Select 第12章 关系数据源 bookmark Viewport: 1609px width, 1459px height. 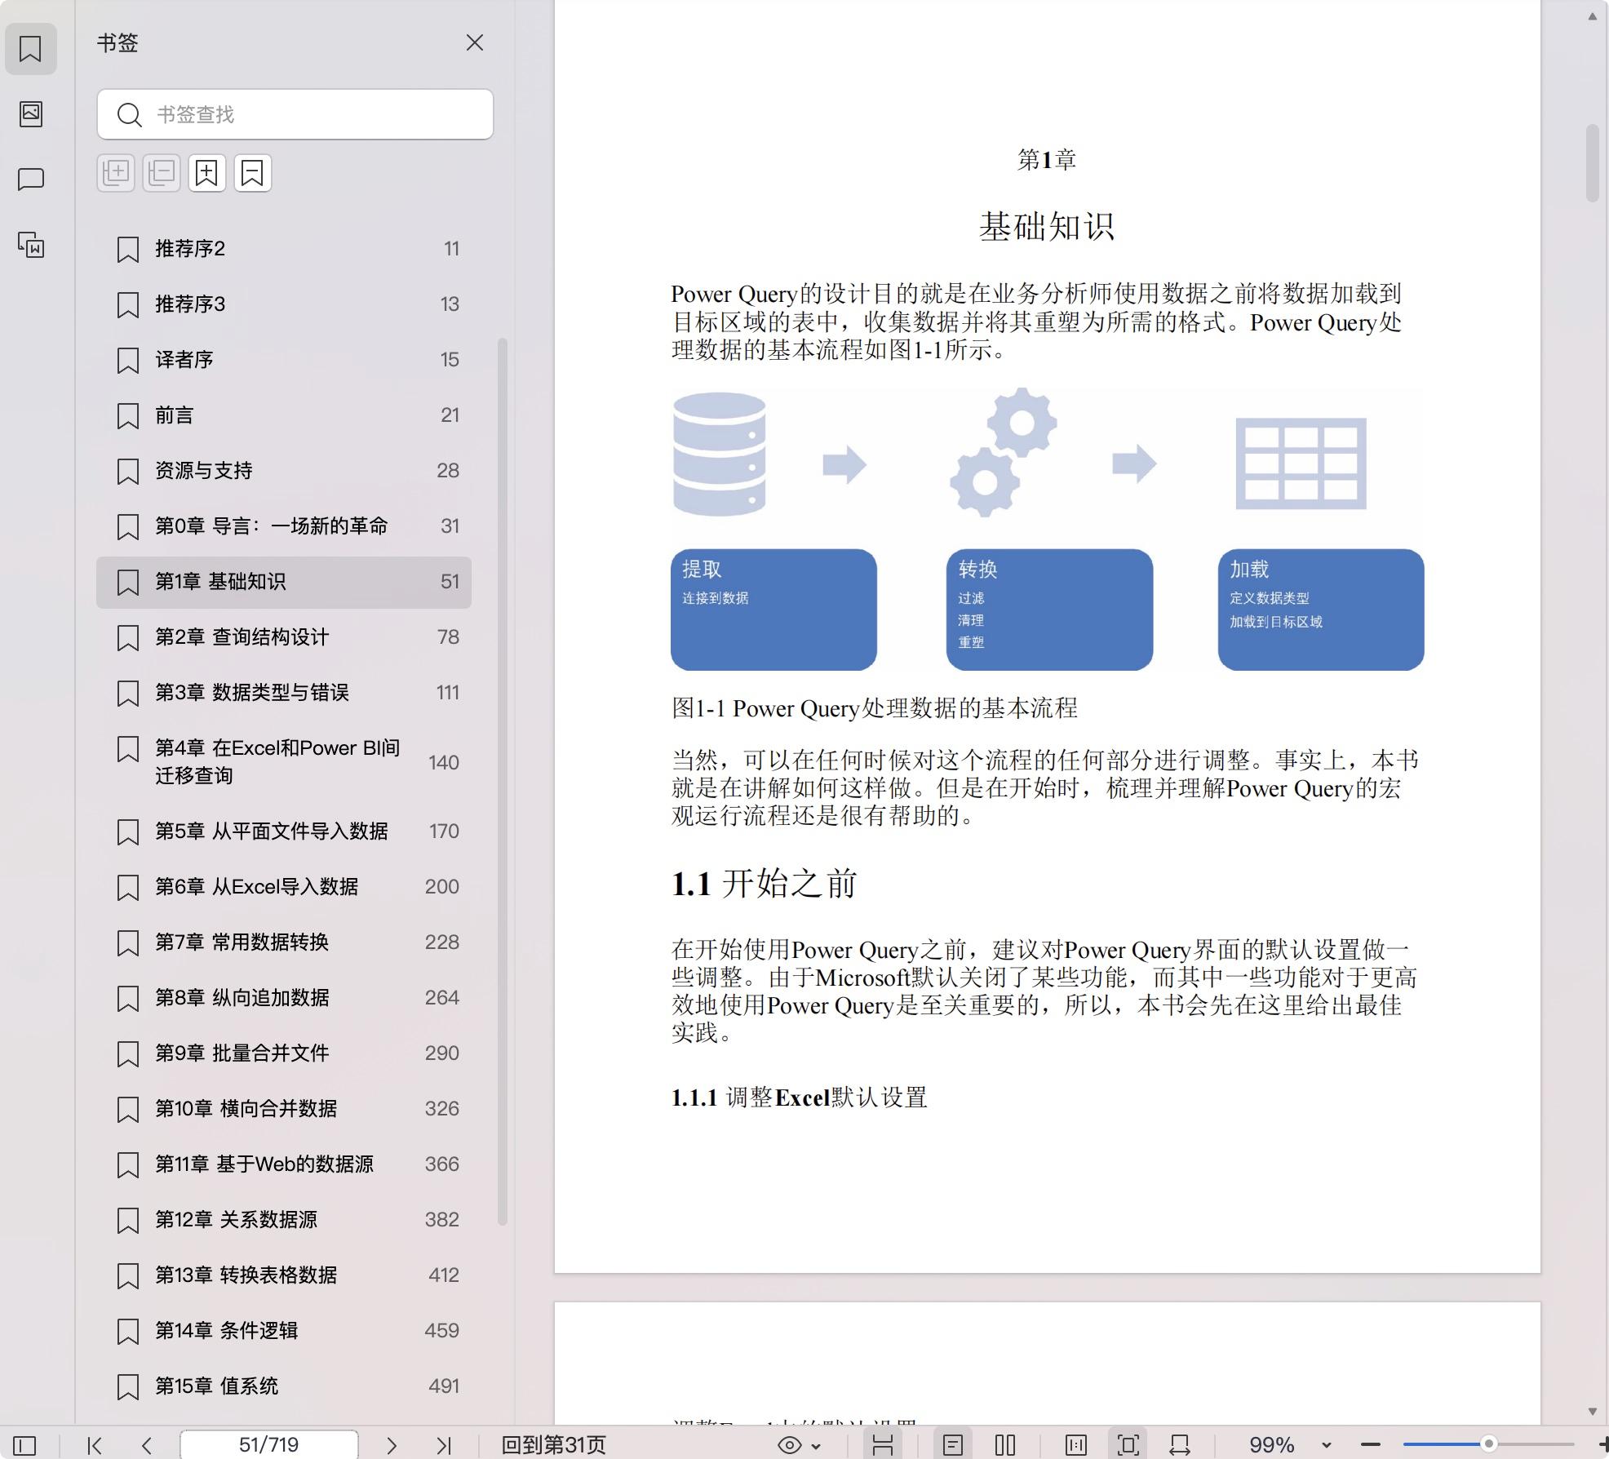pos(284,1220)
